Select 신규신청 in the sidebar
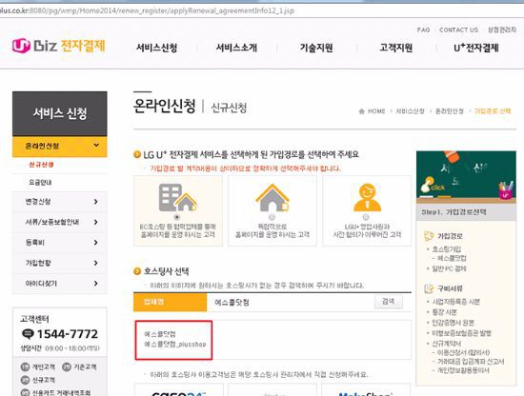Screen dimensions: 524x396 [x=41, y=165]
